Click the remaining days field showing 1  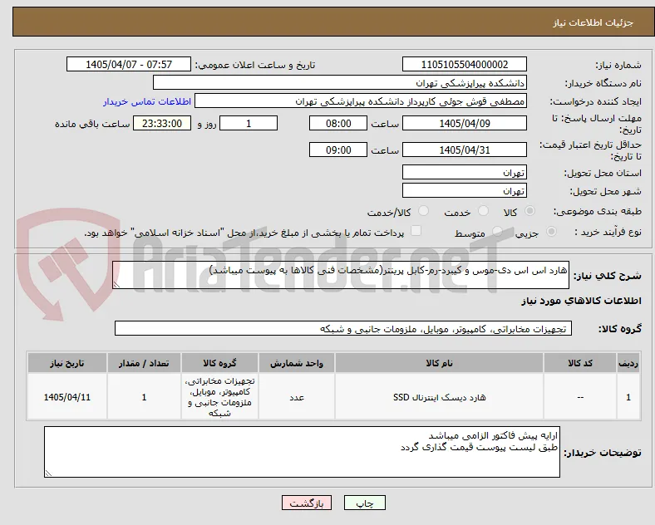click(249, 123)
